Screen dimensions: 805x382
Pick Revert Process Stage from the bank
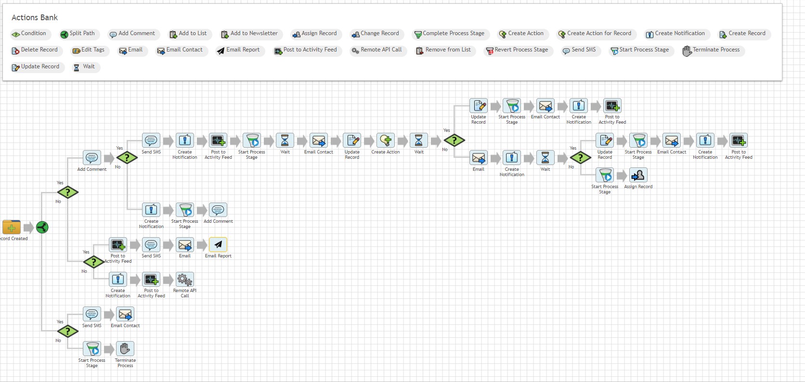tap(517, 50)
